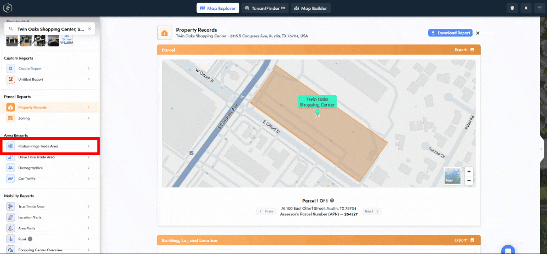Image resolution: width=547 pixels, height=254 pixels.
Task: Click the True Trade Area icon
Action: pyautogui.click(x=11, y=206)
